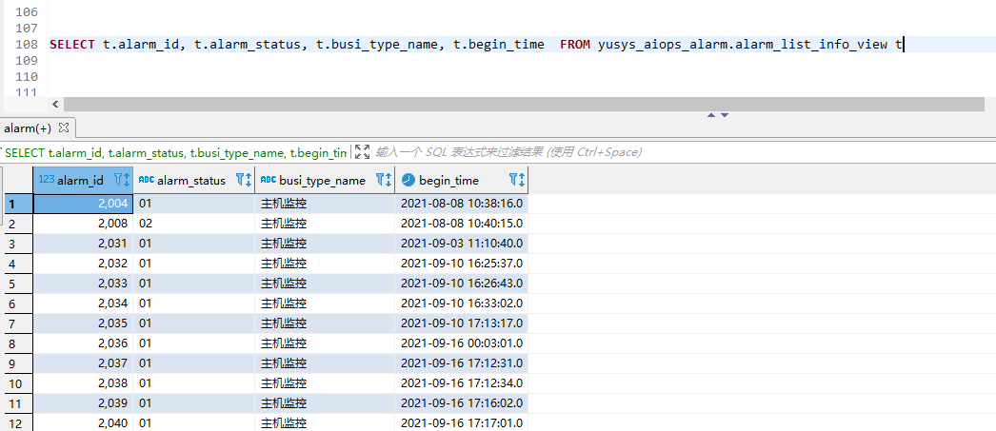Close the alarm(+) result tab

[63, 127]
